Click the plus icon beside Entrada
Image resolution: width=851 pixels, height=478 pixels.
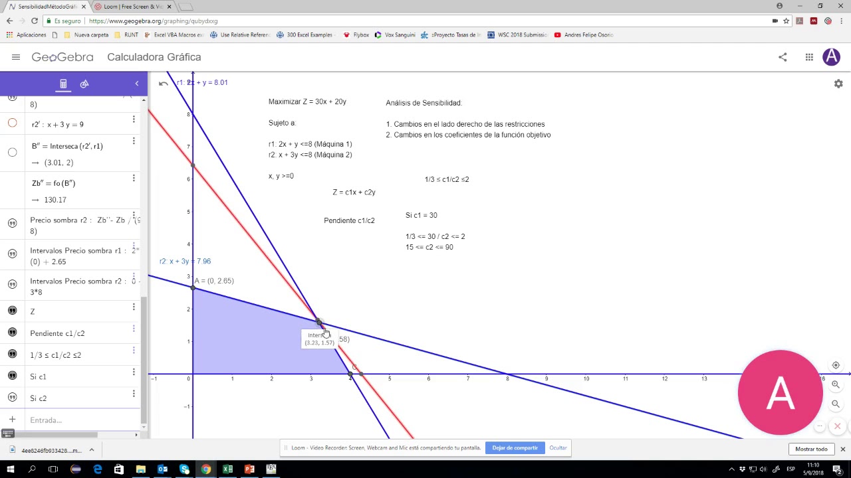coord(12,420)
